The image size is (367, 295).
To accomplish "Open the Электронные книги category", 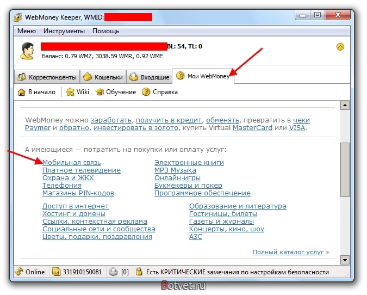I will click(x=189, y=163).
